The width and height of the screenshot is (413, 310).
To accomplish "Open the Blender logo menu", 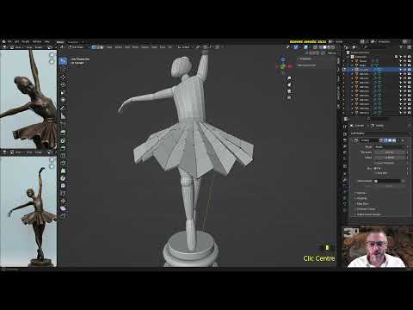I will 3,41.
